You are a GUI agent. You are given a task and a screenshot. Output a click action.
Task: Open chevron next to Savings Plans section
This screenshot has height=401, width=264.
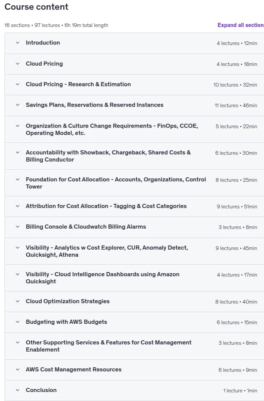click(x=18, y=105)
